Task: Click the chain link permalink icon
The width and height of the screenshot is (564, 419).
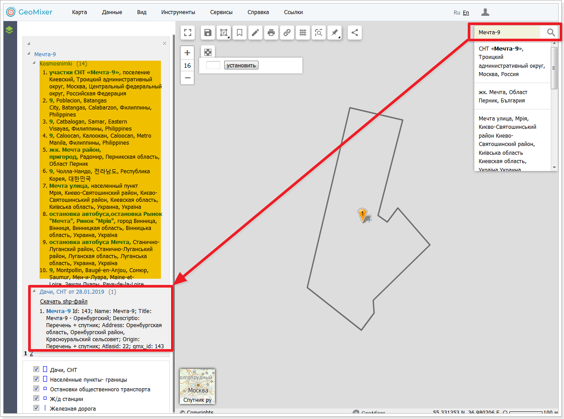Action: [287, 33]
